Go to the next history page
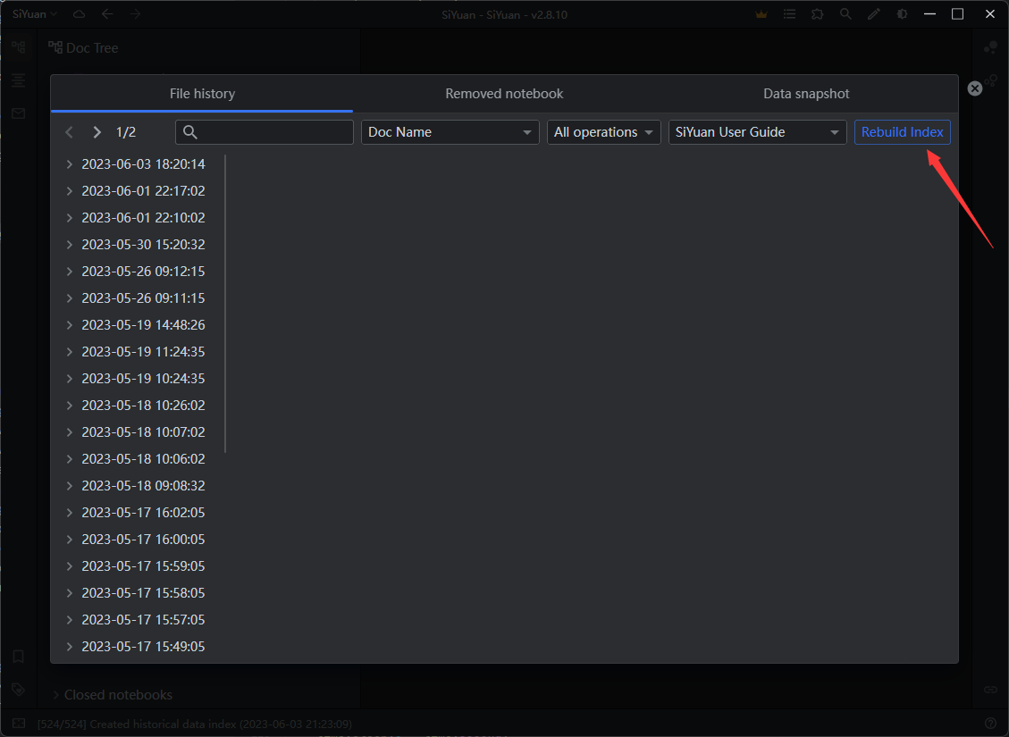 (x=97, y=132)
